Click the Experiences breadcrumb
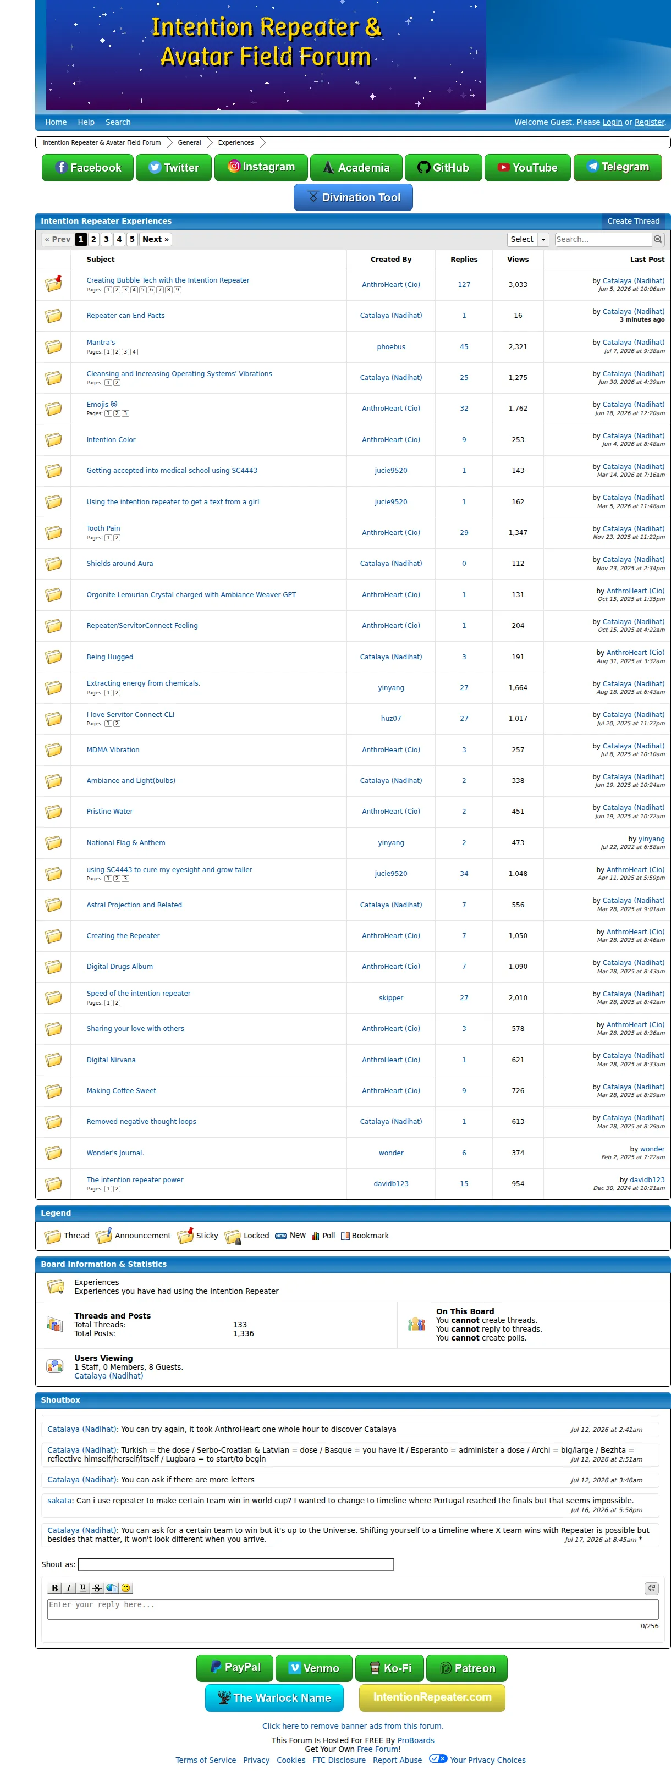 point(236,142)
